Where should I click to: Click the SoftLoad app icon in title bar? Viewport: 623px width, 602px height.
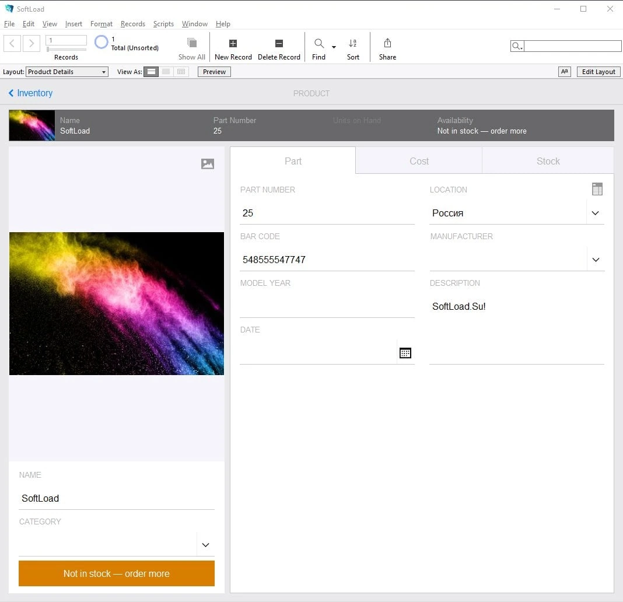click(9, 9)
